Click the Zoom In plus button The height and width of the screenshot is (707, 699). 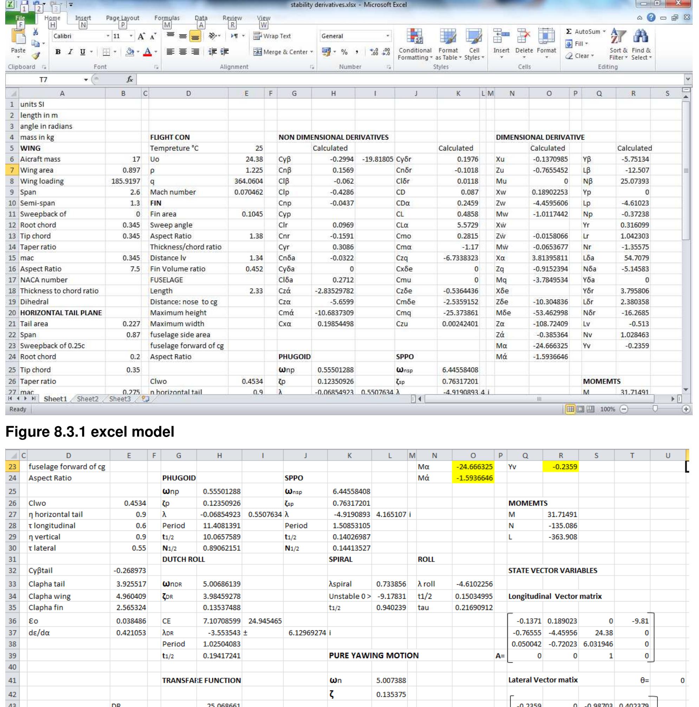(x=686, y=409)
